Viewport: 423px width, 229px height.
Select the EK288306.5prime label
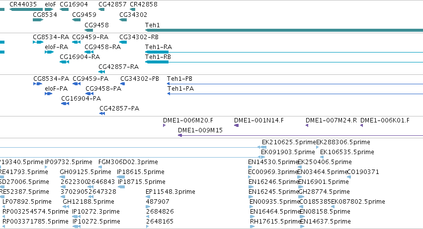coord(343,142)
